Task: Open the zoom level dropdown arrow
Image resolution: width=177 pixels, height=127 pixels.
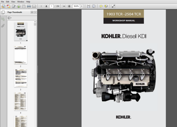Action: (82, 6)
